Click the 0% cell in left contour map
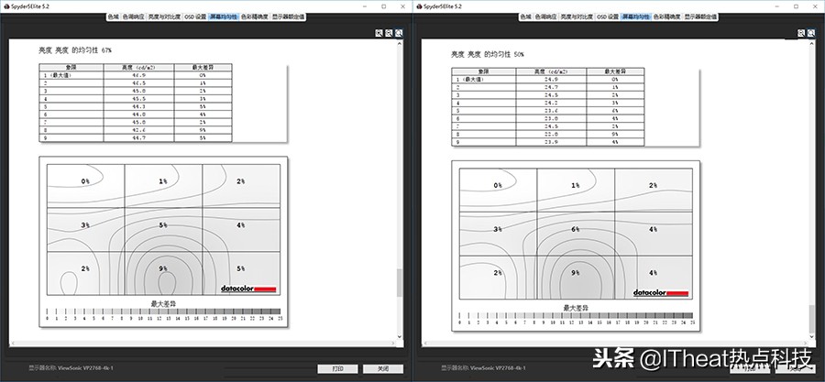The height and width of the screenshot is (382, 825). pyautogui.click(x=86, y=186)
